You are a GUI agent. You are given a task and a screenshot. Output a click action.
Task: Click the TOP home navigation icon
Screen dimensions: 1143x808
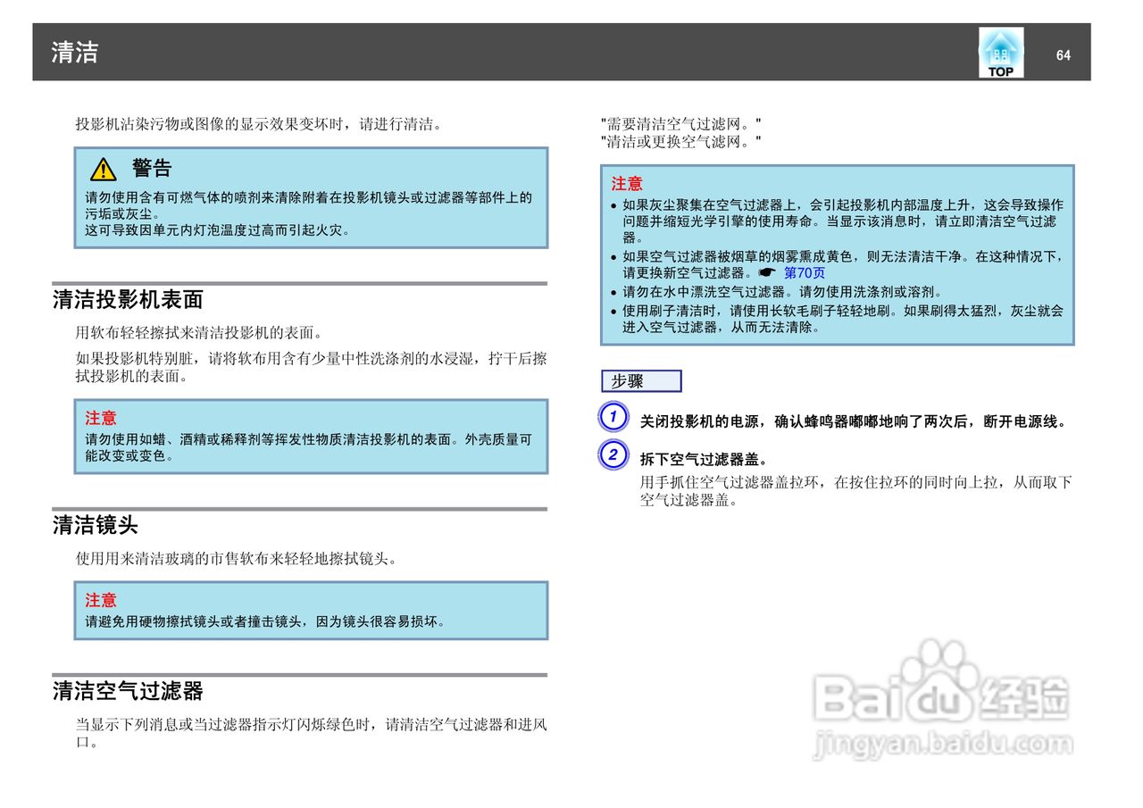(x=1000, y=54)
